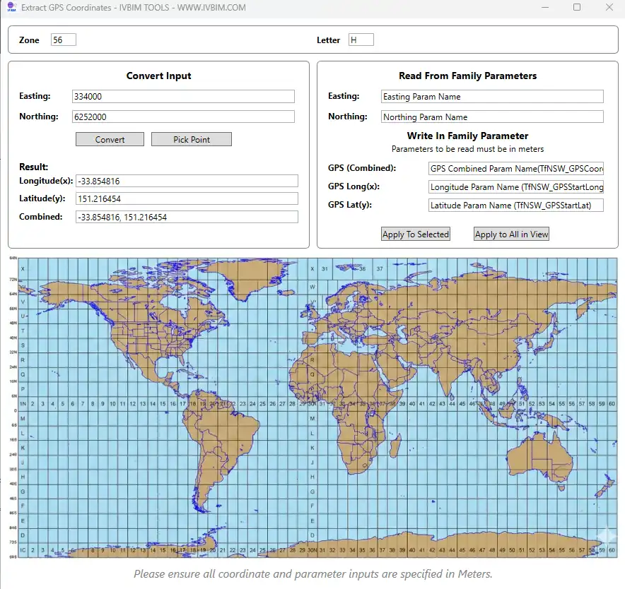This screenshot has height=589, width=625.
Task: Click the GPS (Combined) parameter field
Action: pyautogui.click(x=516, y=169)
